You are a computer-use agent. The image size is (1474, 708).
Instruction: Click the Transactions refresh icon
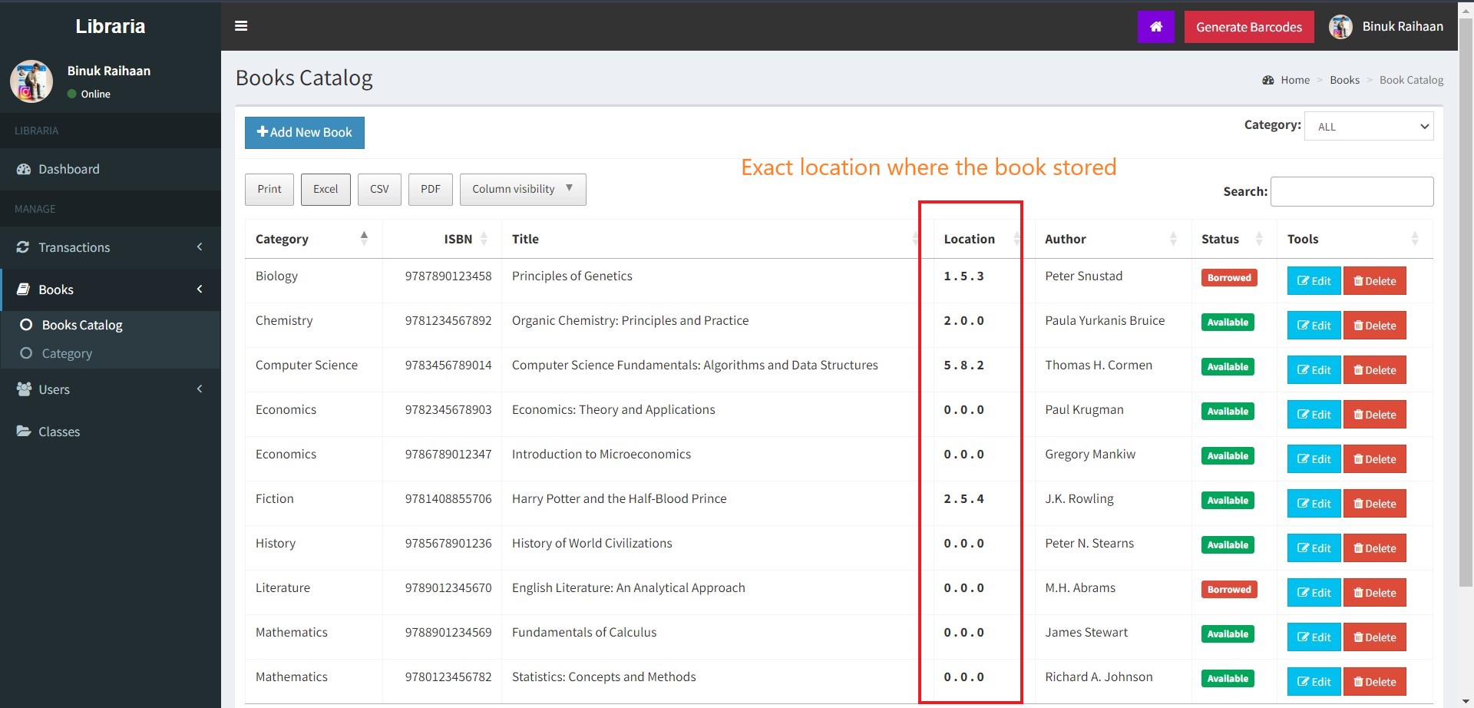23,247
